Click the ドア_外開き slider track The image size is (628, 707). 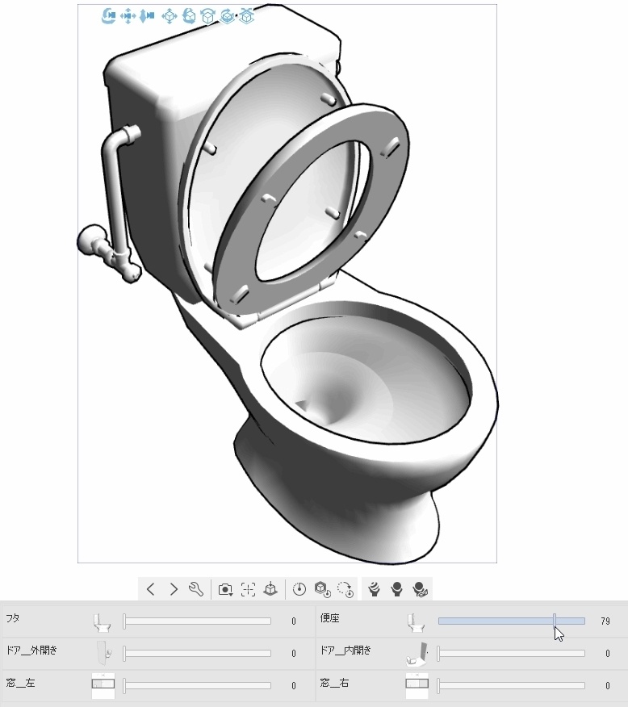point(198,653)
